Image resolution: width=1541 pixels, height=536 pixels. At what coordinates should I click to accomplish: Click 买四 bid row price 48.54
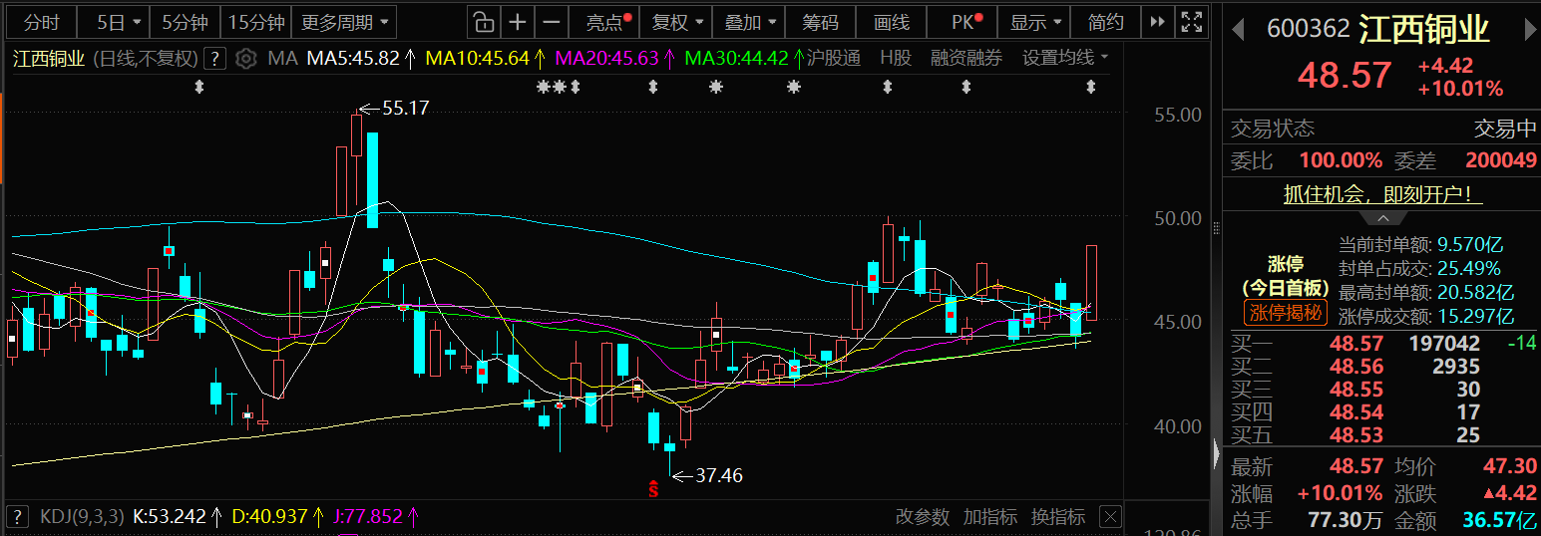pos(1357,412)
